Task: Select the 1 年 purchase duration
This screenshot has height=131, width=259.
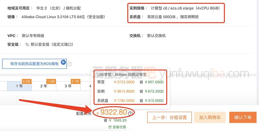Action: 19,86
